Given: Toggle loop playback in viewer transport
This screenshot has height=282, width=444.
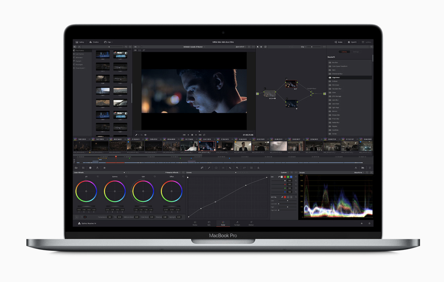Looking at the screenshot, I should (204, 135).
